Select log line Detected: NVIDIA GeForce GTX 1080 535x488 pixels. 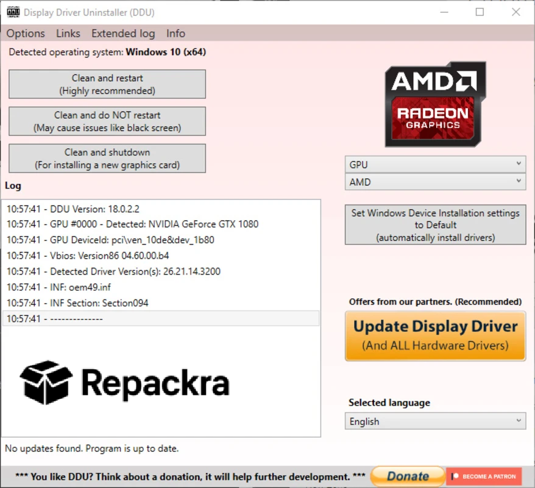(161, 224)
